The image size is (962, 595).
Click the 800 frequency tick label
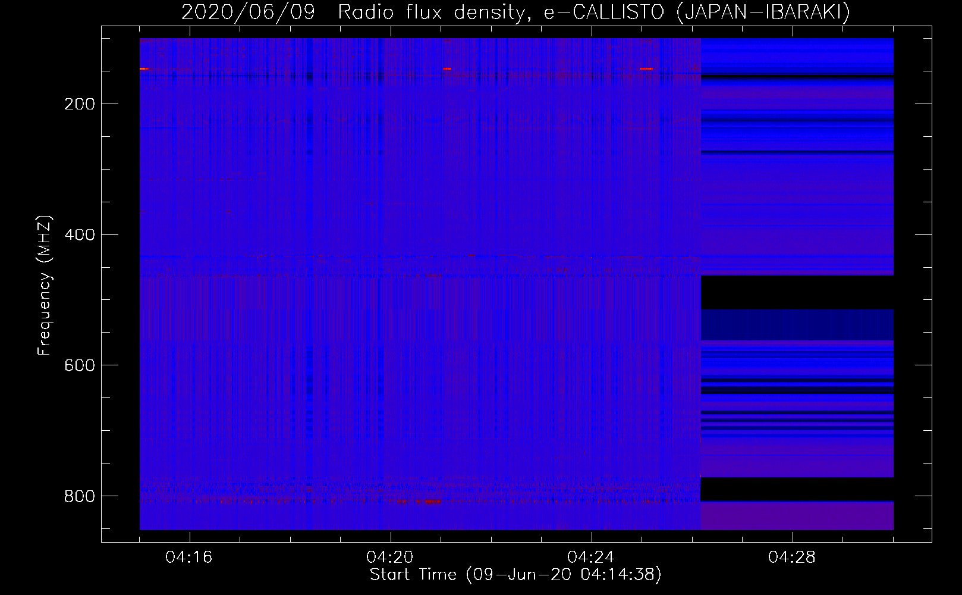(x=80, y=496)
